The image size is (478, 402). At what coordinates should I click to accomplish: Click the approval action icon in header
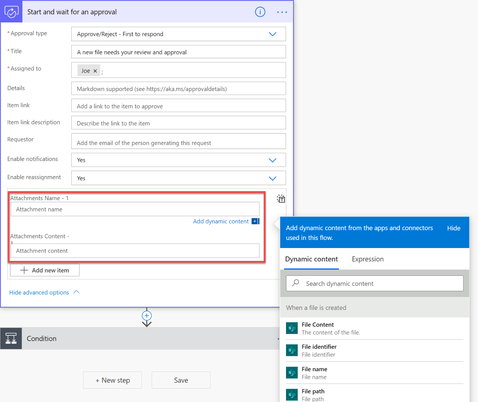pyautogui.click(x=11, y=12)
